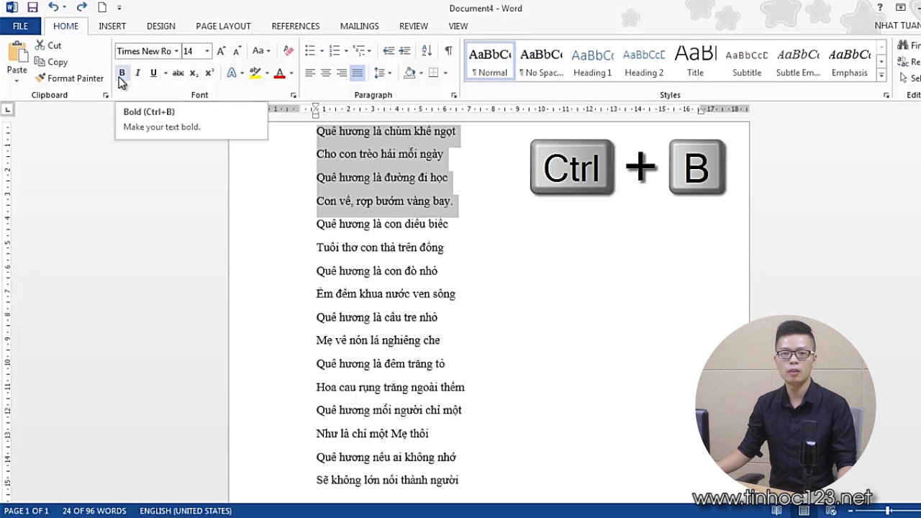Open the font size dropdown

click(207, 51)
